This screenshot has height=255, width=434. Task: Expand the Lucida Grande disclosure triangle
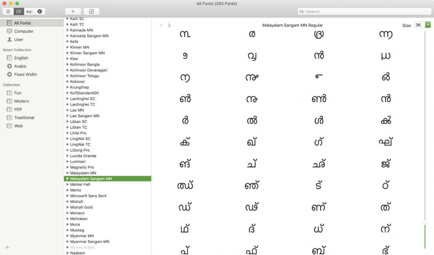click(x=69, y=156)
